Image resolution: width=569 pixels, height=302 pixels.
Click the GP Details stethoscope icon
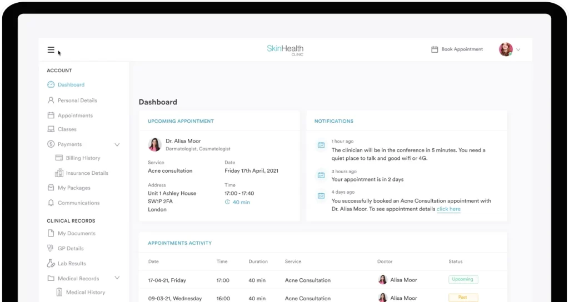coord(51,249)
